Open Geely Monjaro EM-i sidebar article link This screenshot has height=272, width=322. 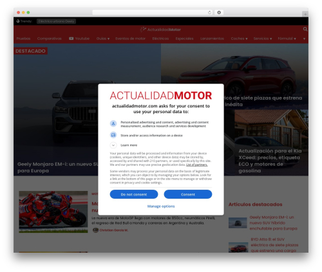273,223
